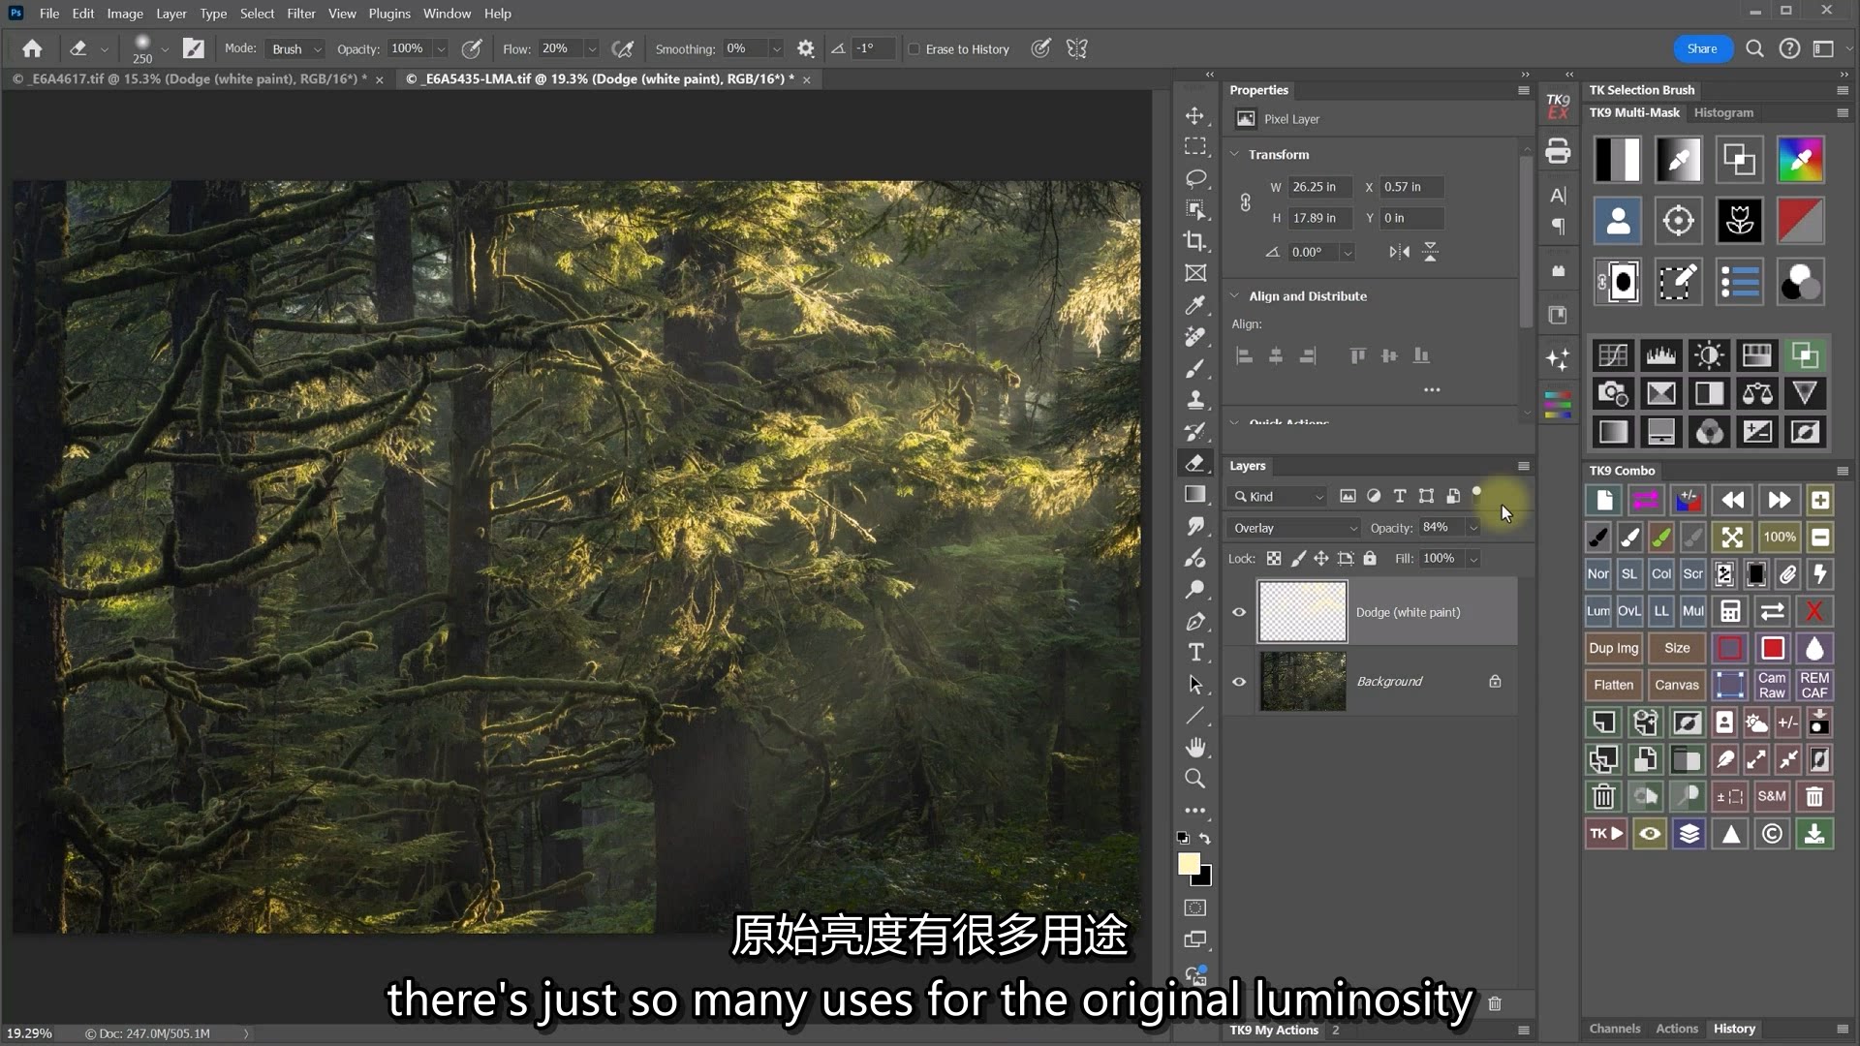The width and height of the screenshot is (1860, 1046).
Task: Open the Filter menu
Action: click(x=300, y=14)
